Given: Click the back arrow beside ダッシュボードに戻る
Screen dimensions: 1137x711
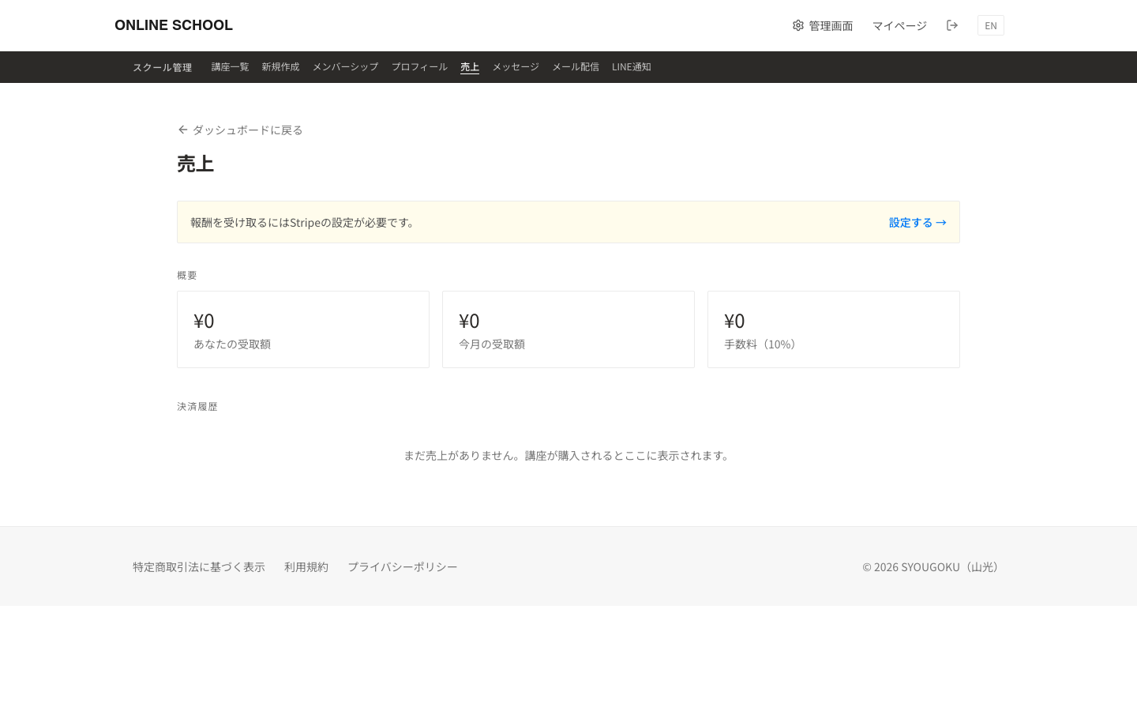Looking at the screenshot, I should pyautogui.click(x=182, y=130).
